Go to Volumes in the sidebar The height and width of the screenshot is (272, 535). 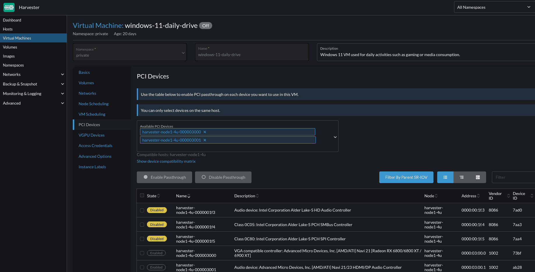coord(10,47)
